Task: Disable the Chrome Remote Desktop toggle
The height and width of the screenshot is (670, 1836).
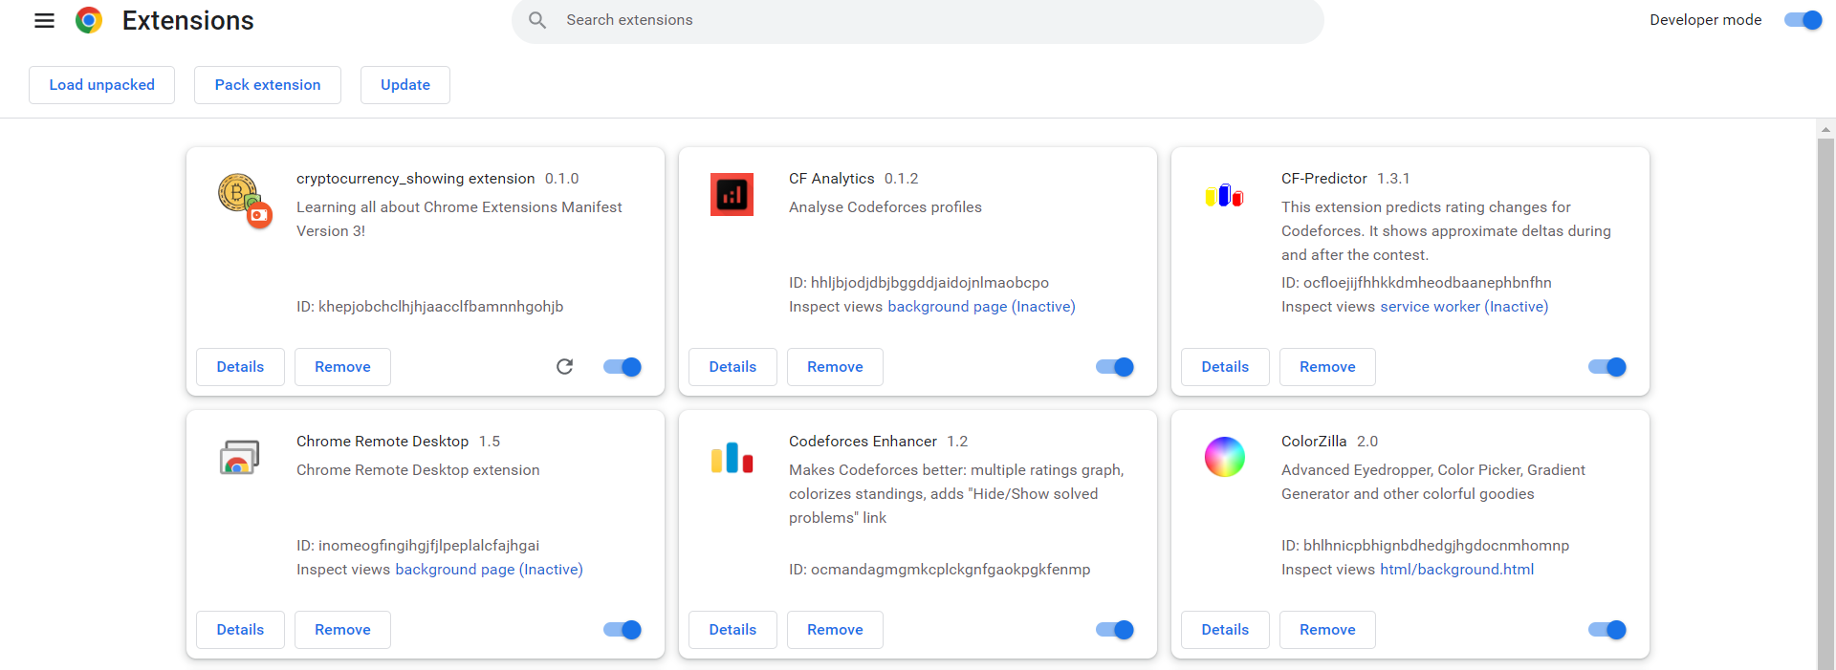Action: coord(623,630)
